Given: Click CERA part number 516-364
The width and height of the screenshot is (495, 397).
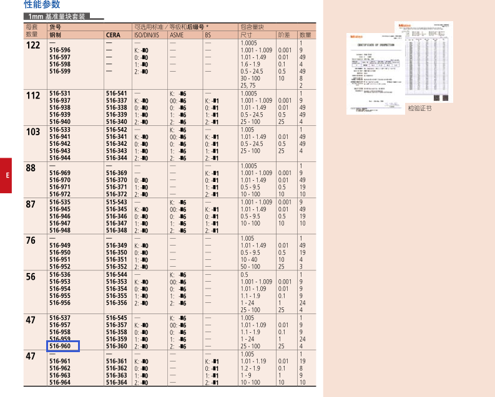Looking at the screenshot, I should (x=117, y=382).
